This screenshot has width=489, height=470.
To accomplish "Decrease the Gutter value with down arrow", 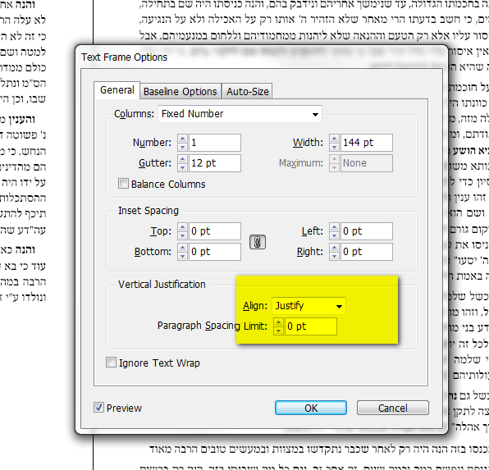I will [x=182, y=167].
